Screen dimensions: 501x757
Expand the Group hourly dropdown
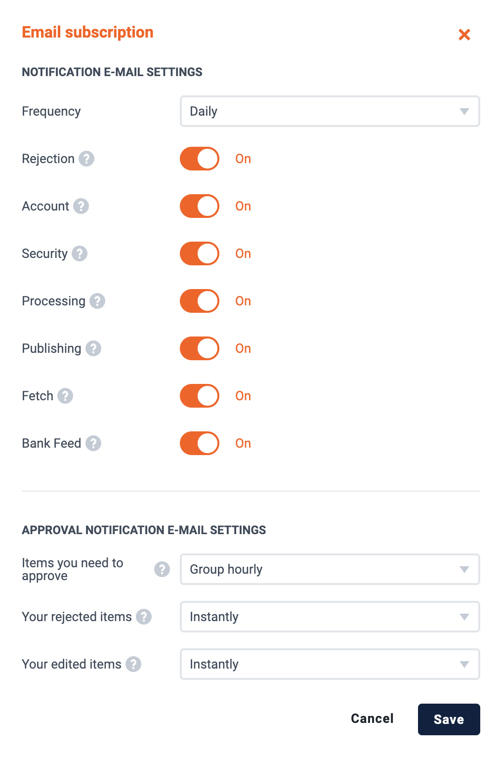click(330, 569)
